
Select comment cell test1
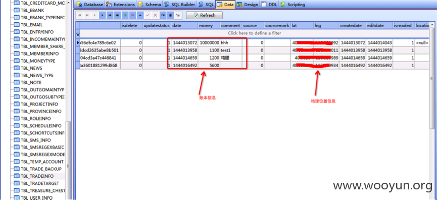231,51
